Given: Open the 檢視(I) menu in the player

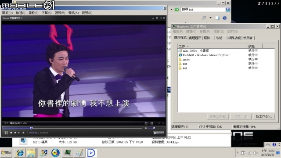Looking at the screenshot, I should (21, 13).
